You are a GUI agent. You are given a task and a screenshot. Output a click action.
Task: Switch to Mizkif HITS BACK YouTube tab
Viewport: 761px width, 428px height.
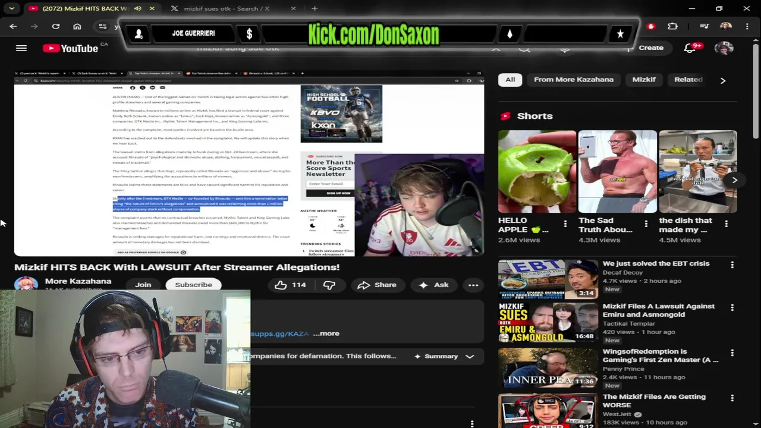coord(85,8)
